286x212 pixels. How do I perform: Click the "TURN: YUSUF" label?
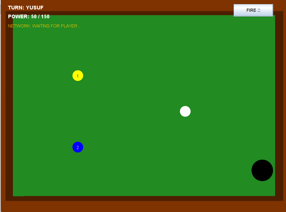click(x=26, y=8)
